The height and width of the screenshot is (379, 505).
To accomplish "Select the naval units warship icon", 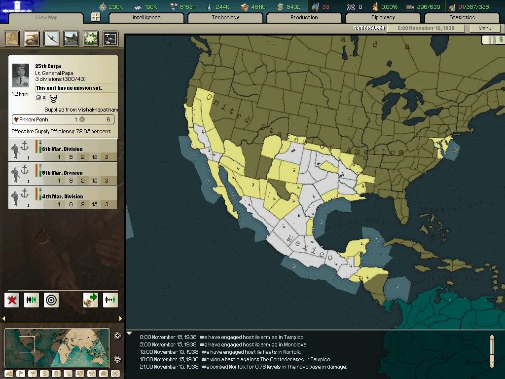I will pos(71,38).
